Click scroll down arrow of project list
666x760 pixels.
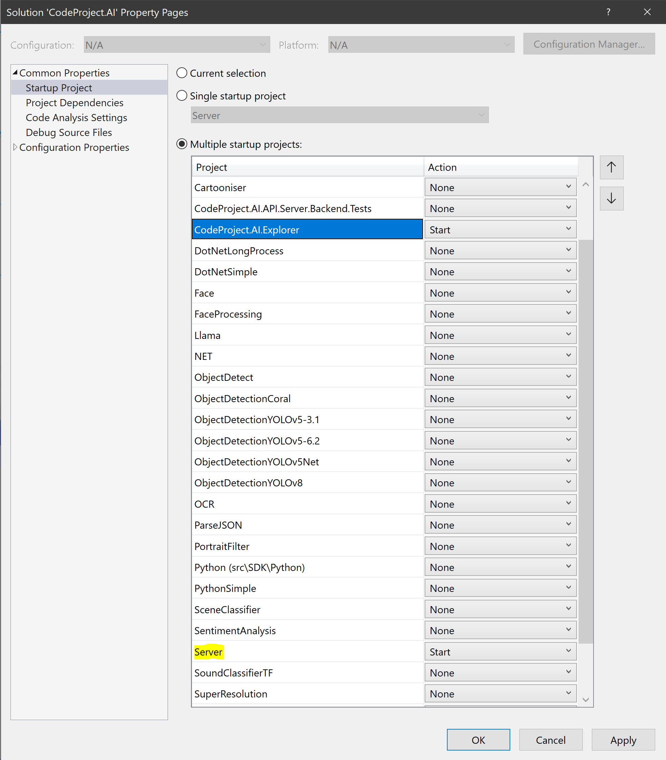(x=586, y=699)
